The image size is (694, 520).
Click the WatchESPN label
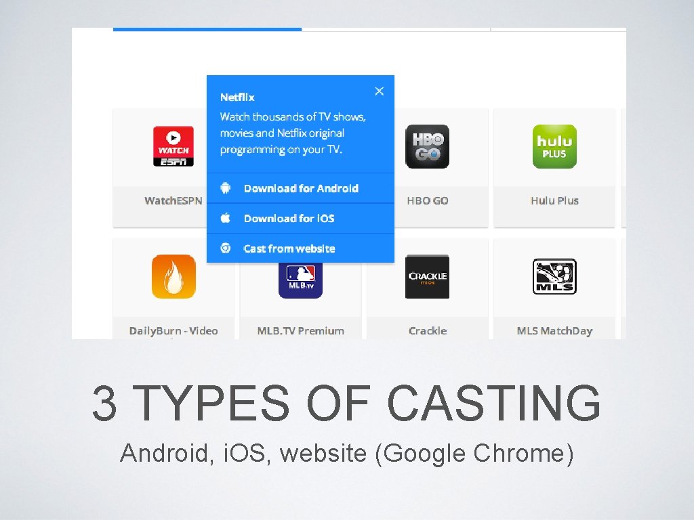(173, 200)
